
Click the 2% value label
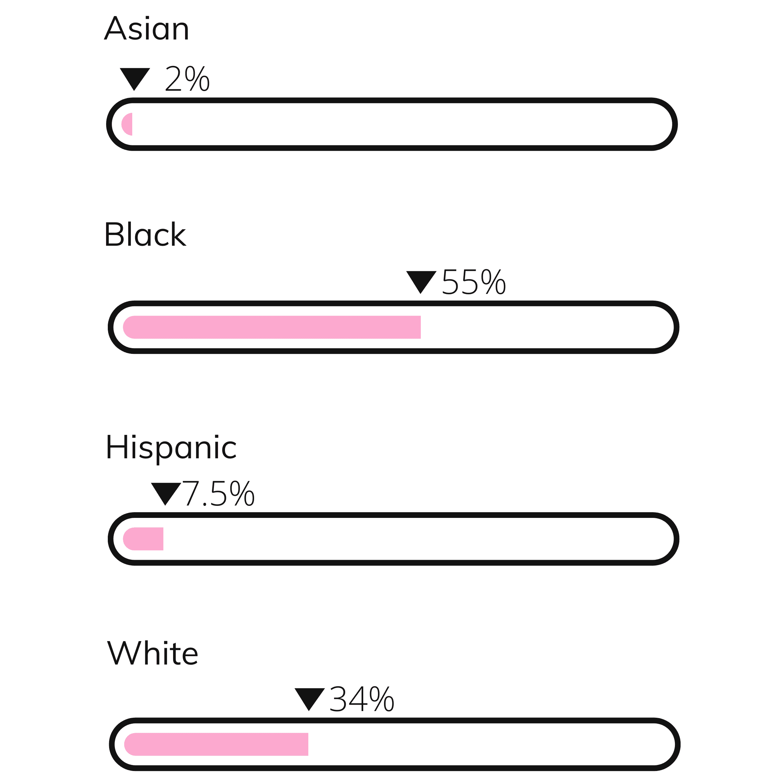[x=187, y=79]
